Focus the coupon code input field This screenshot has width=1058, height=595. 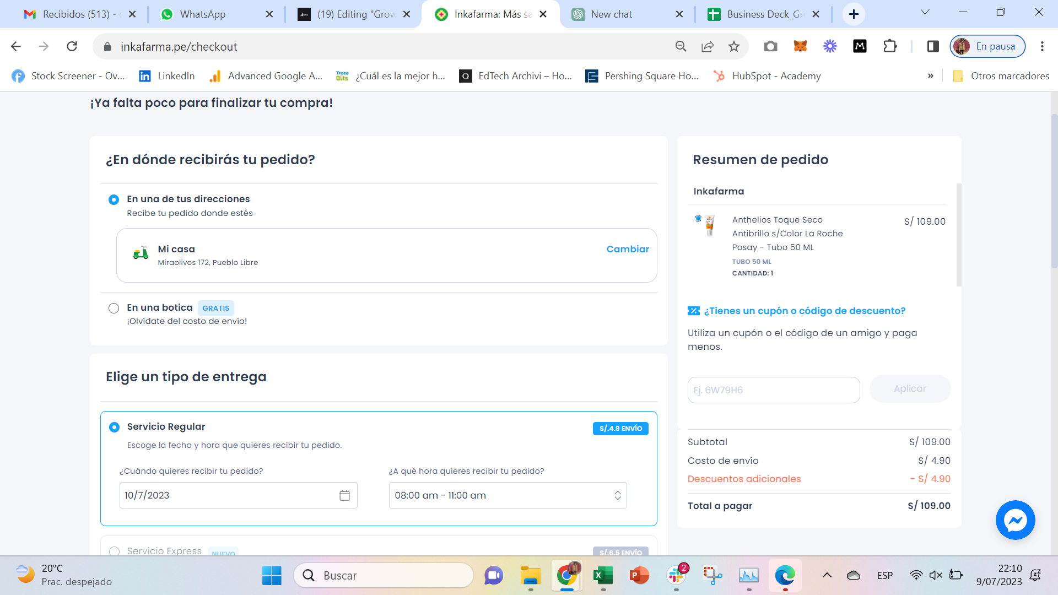tap(773, 390)
